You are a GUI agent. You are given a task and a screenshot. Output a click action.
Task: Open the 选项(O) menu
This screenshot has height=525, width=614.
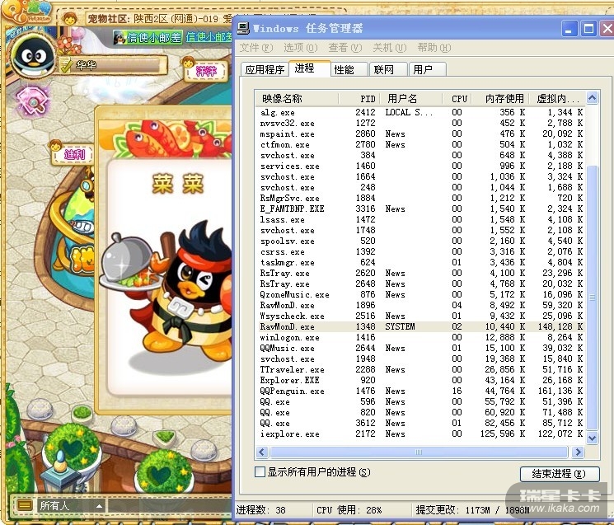click(301, 48)
